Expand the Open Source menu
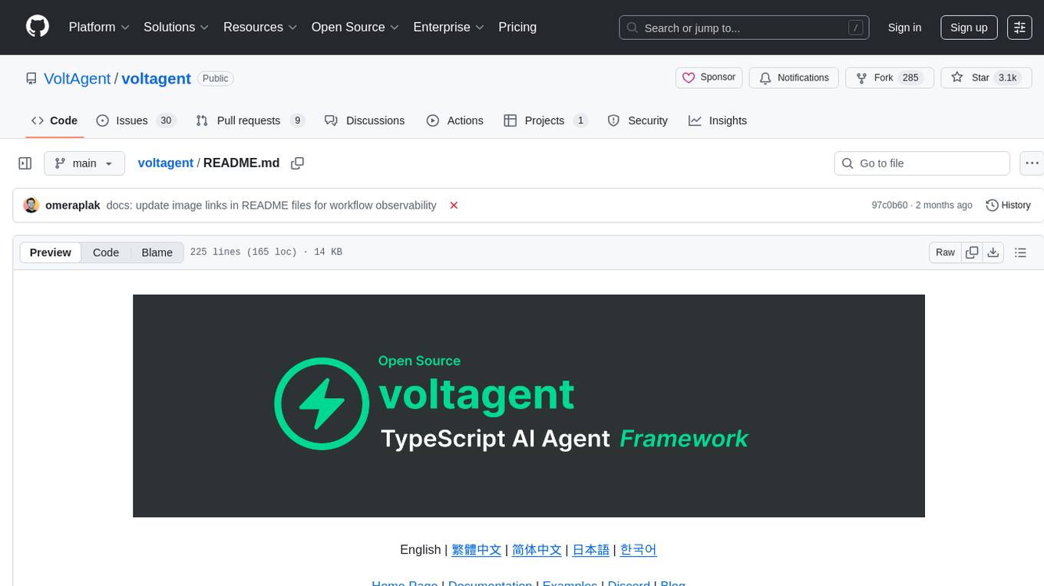Viewport: 1044px width, 586px height. [355, 27]
